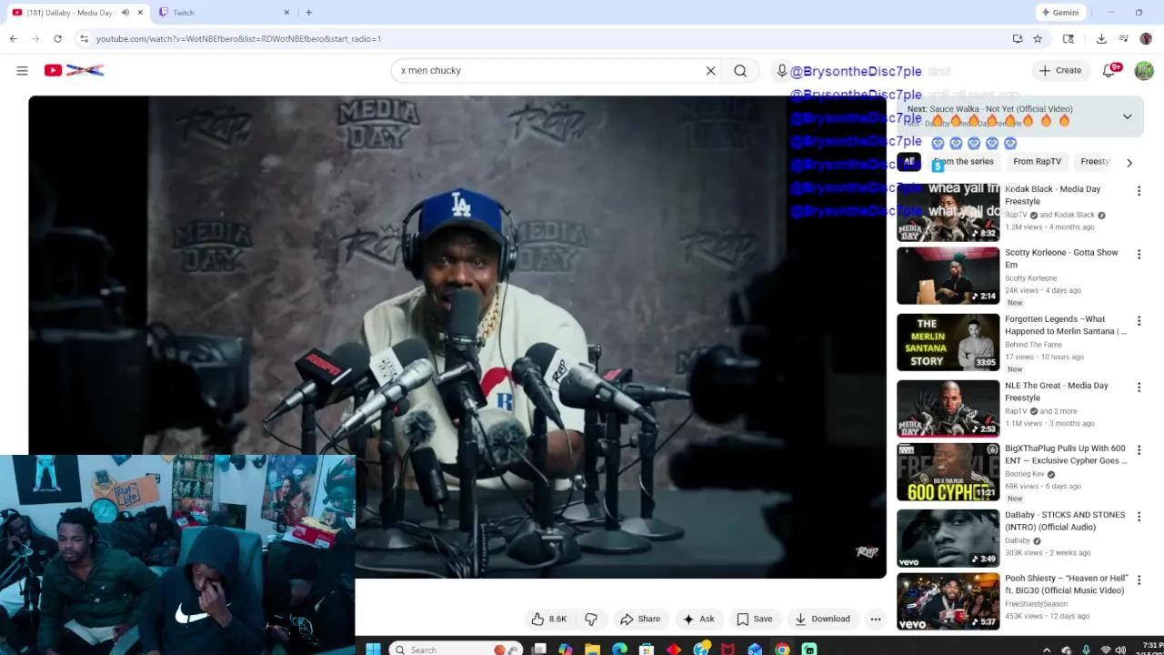1164x655 pixels.
Task: Click the install app icon in address bar
Action: pos(1018,38)
